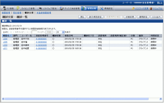Open 運用設定 button
The width and height of the screenshot is (164, 103).
(143, 17)
